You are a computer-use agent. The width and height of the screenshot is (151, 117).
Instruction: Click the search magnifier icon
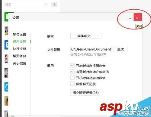(x=46, y=5)
